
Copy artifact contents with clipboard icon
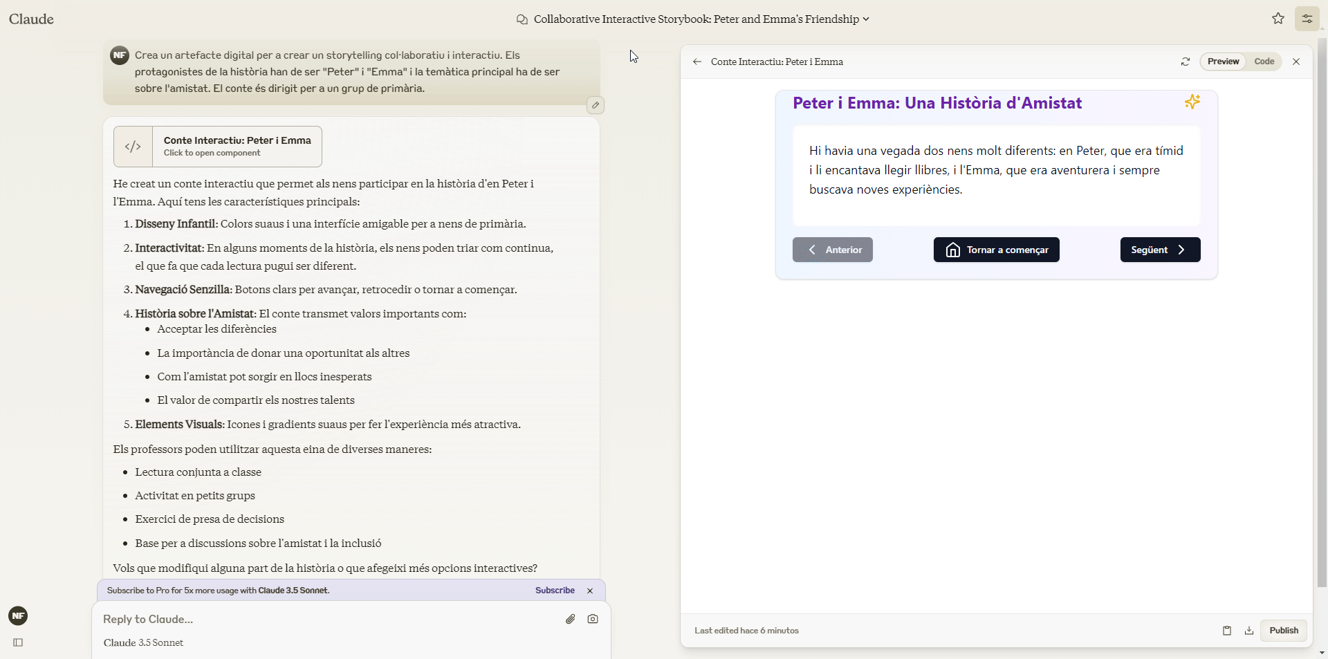[1227, 631]
